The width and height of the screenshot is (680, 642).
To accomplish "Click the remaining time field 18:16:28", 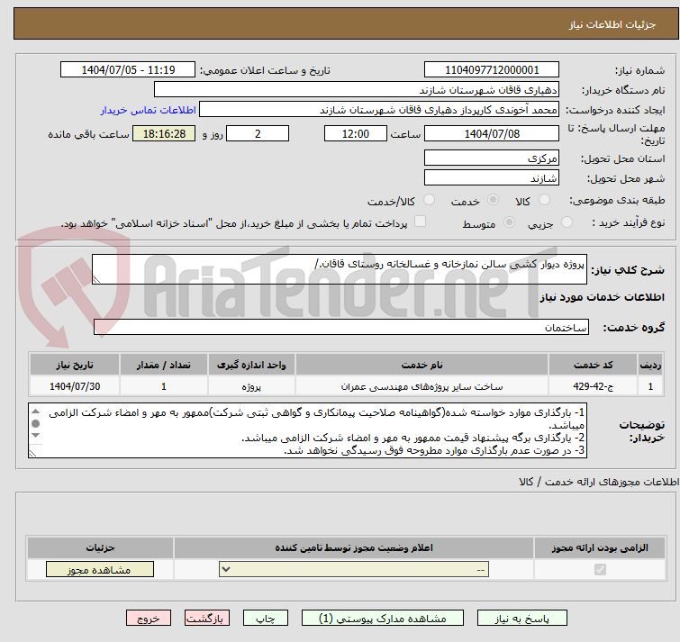I will [x=164, y=133].
